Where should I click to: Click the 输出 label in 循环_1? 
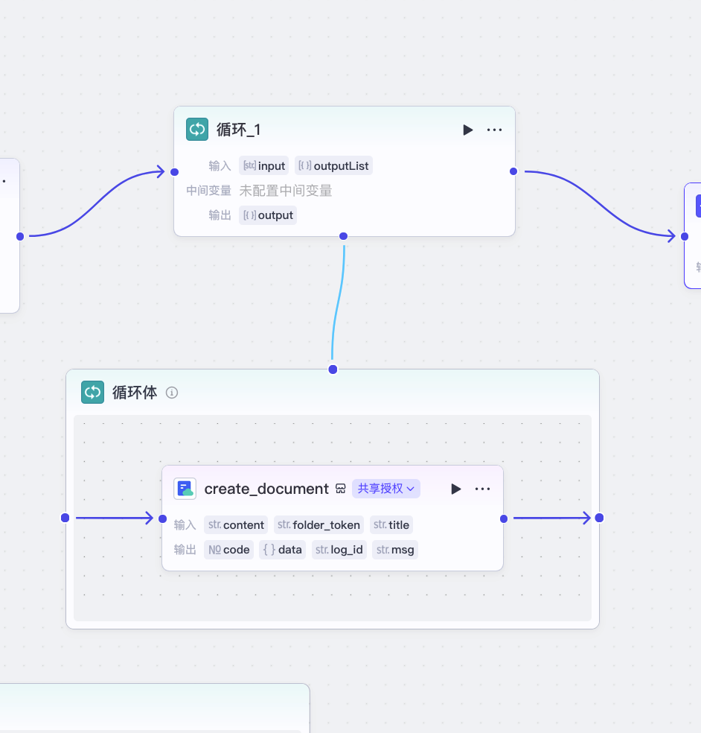pos(220,215)
